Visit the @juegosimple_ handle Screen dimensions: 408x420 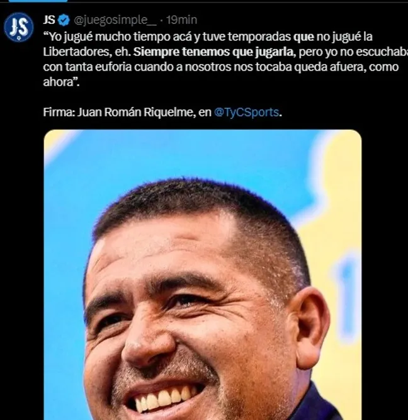click(x=115, y=20)
